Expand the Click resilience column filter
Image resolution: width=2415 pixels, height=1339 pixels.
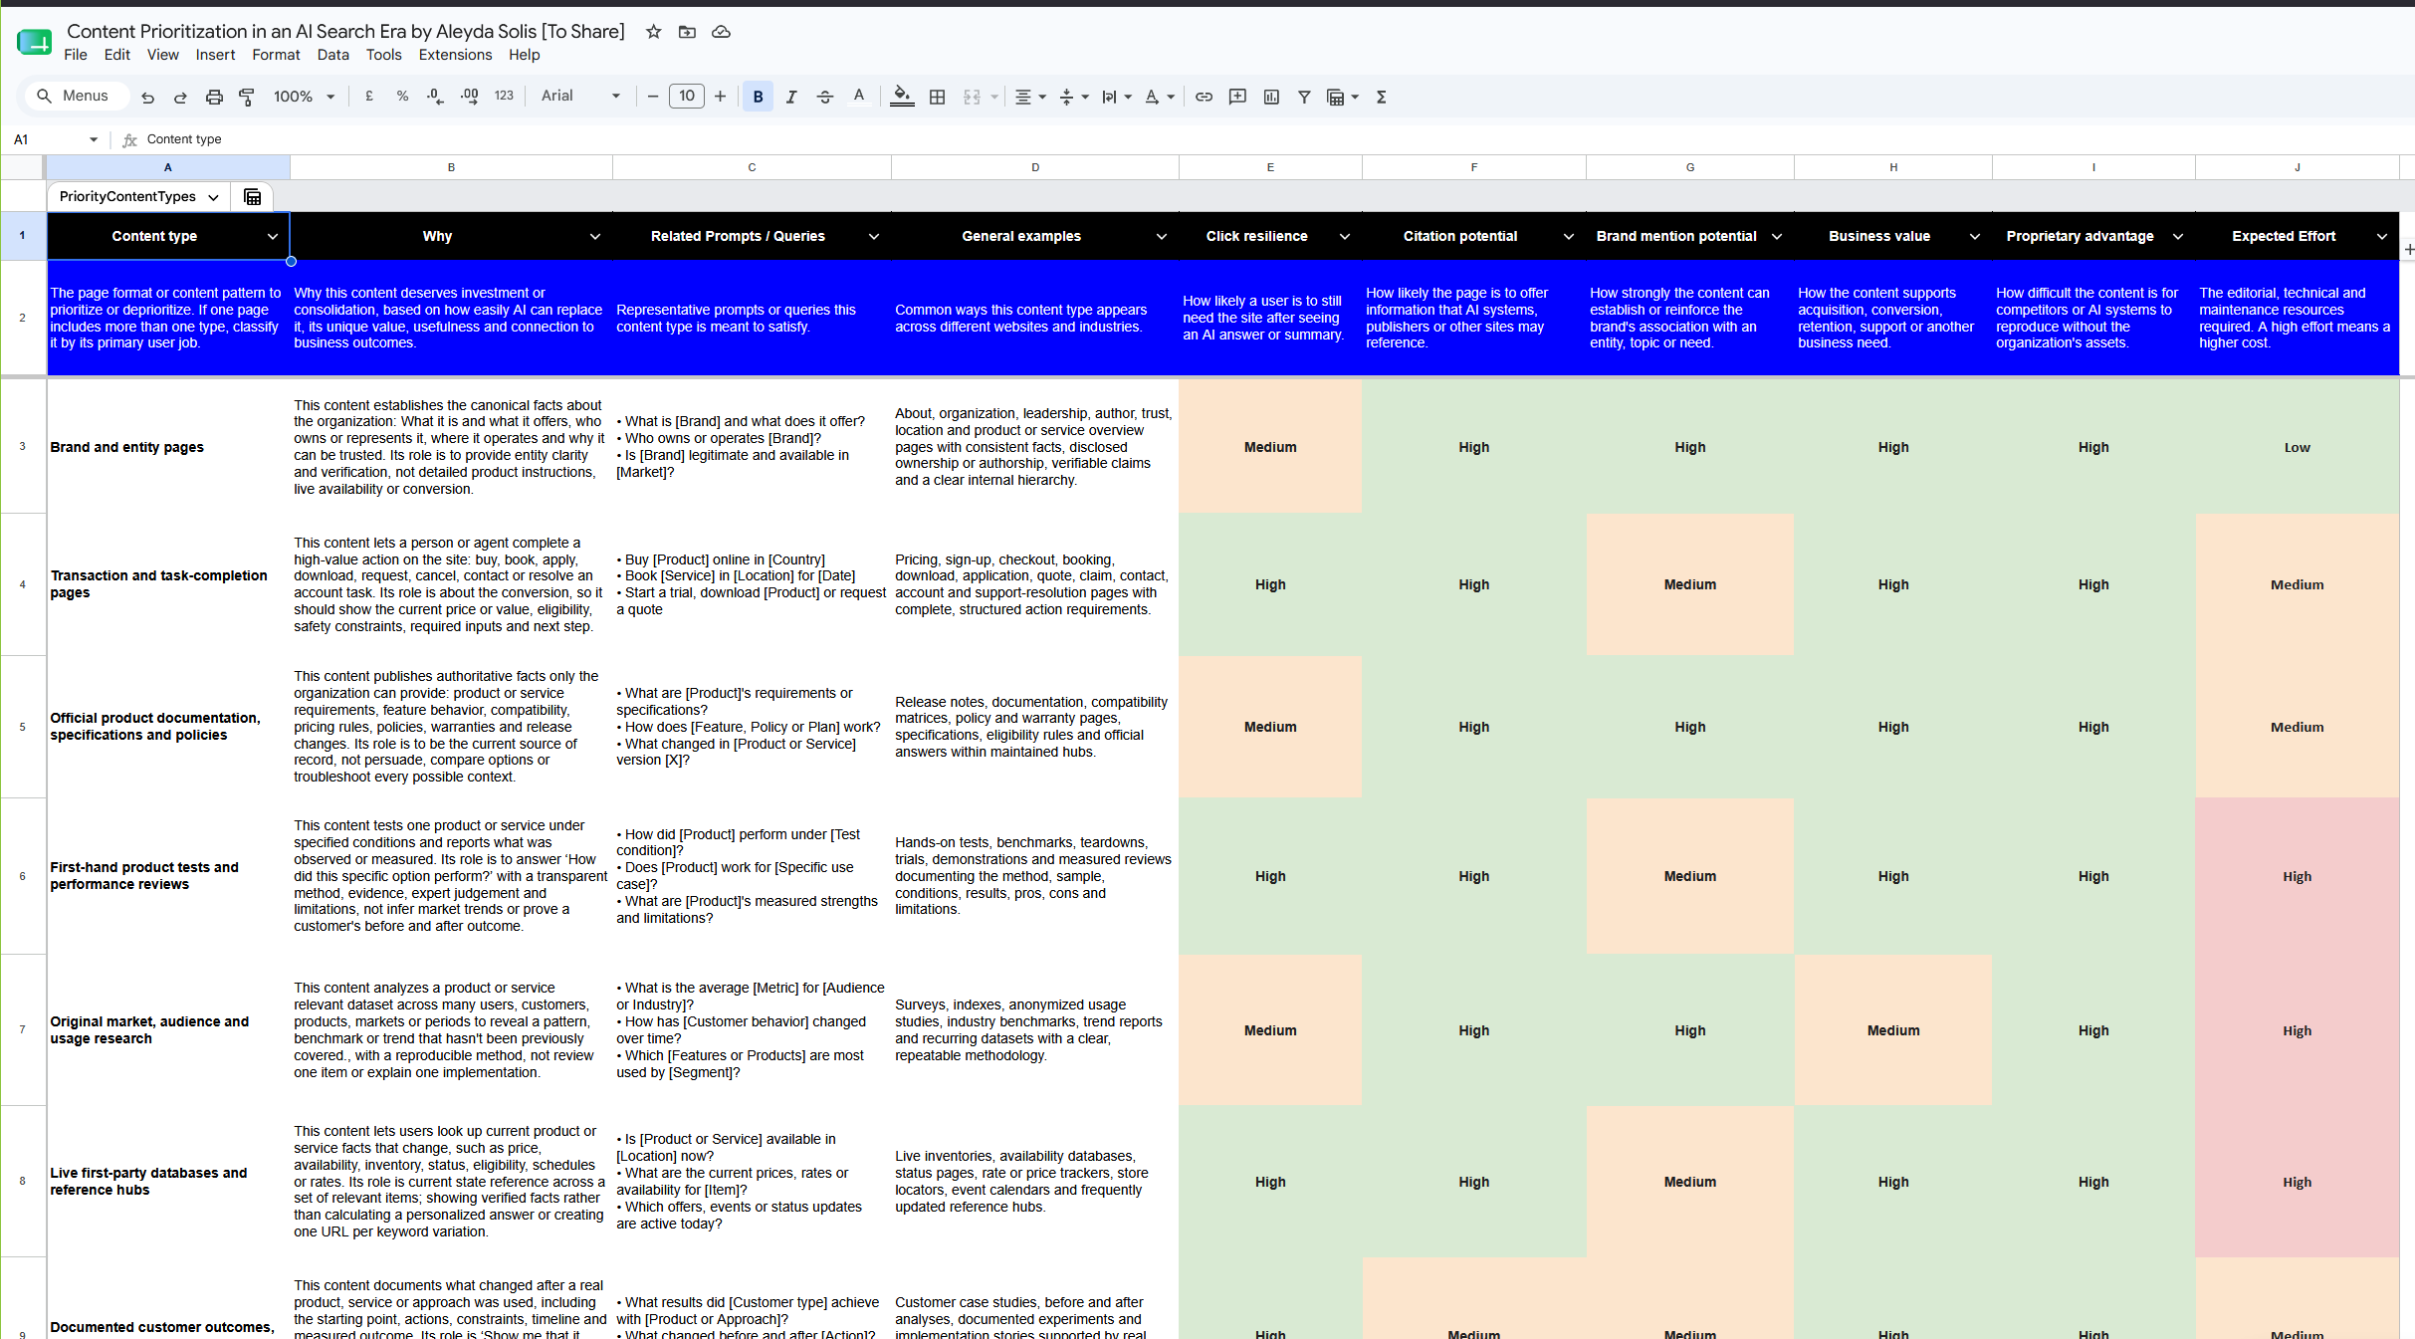coord(1345,236)
